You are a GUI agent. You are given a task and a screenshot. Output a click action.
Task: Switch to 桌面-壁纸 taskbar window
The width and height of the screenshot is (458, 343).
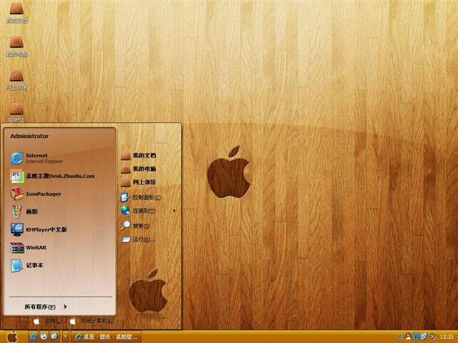(106, 337)
